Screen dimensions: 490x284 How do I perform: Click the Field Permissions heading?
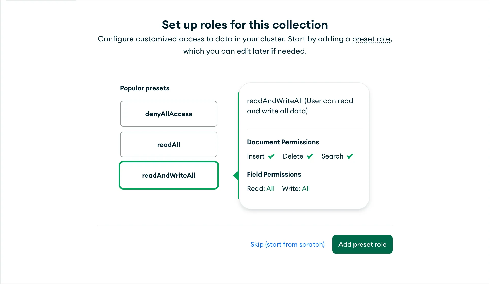point(274,174)
